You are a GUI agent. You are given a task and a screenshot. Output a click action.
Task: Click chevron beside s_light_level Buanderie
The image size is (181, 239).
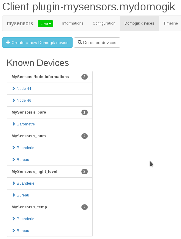14,183
